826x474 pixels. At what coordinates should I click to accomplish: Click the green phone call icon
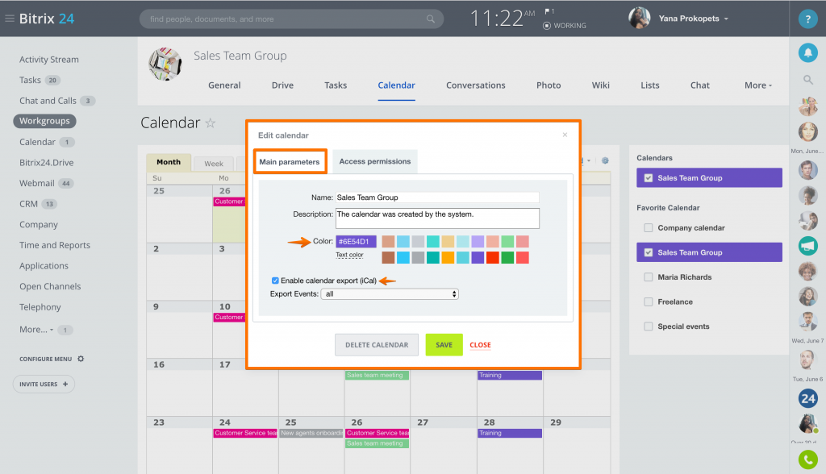(x=807, y=459)
